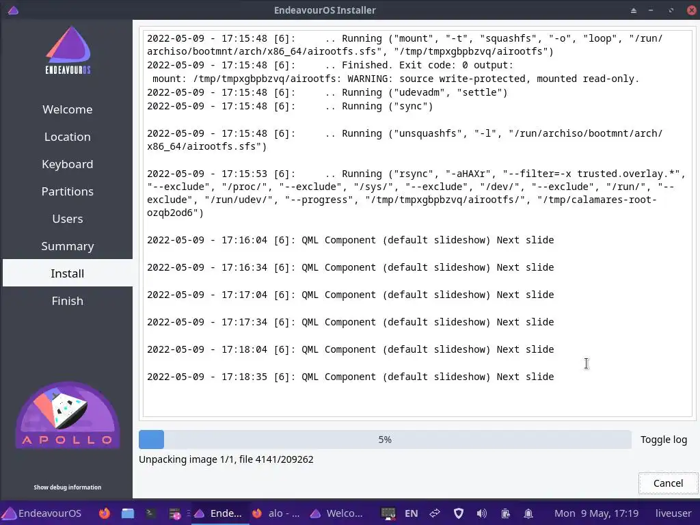Click the log line timestamped 17:16:04
700x525 pixels.
[x=351, y=240]
